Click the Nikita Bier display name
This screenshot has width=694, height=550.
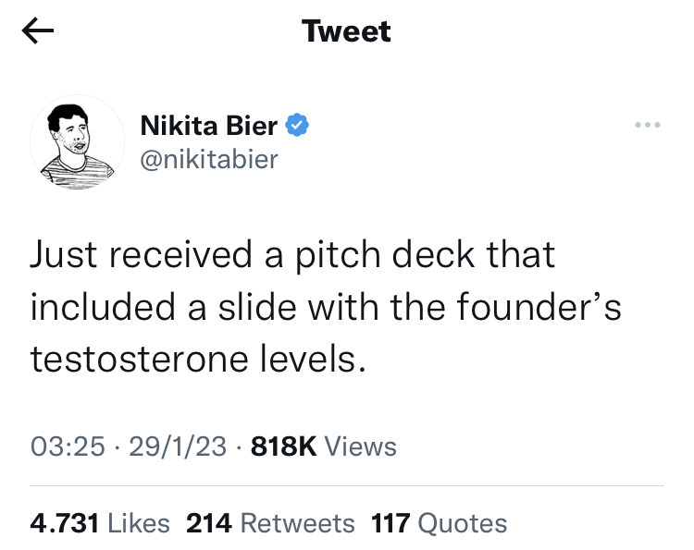point(209,126)
